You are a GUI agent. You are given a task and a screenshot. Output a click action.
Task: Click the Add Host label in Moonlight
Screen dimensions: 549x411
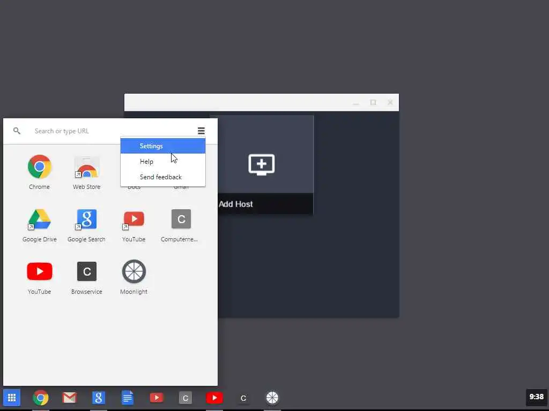pos(236,204)
